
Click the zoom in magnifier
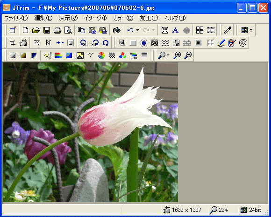point(178,55)
